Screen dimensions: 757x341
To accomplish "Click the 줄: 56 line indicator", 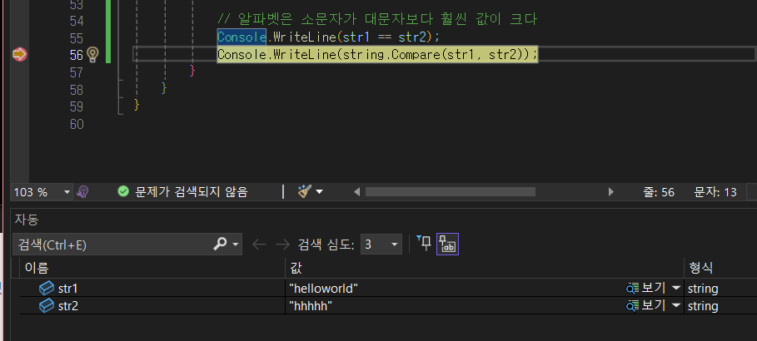I will (x=659, y=192).
